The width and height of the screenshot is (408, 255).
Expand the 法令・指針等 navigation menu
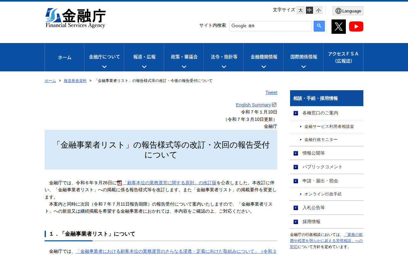[223, 57]
